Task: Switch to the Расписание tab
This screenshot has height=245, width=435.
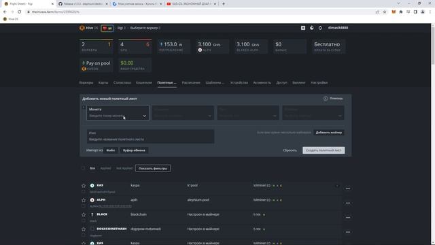Action: click(x=191, y=83)
